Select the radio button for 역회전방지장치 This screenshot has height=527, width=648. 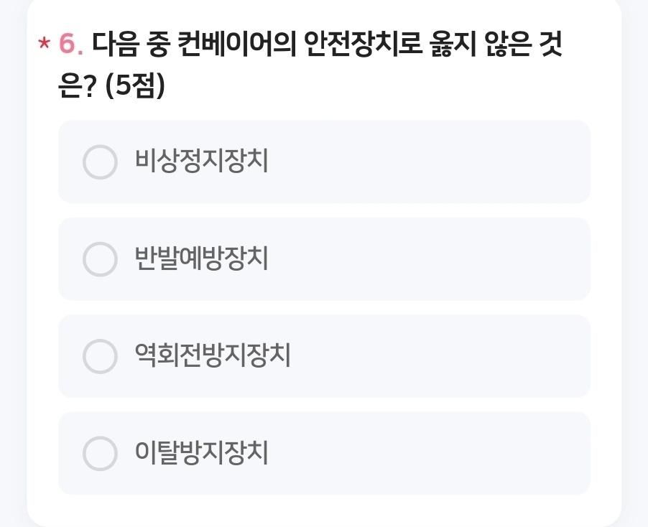pyautogui.click(x=100, y=356)
